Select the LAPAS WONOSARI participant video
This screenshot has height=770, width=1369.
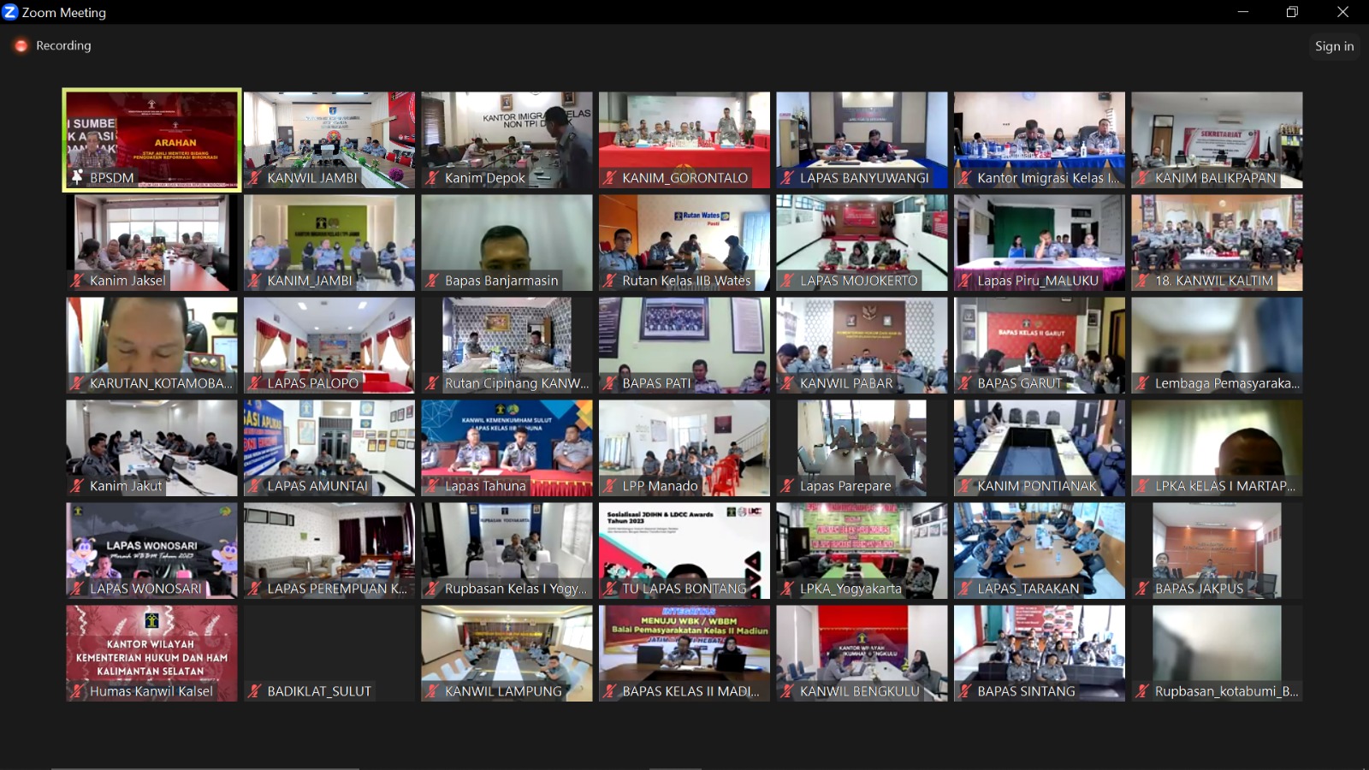click(x=151, y=548)
